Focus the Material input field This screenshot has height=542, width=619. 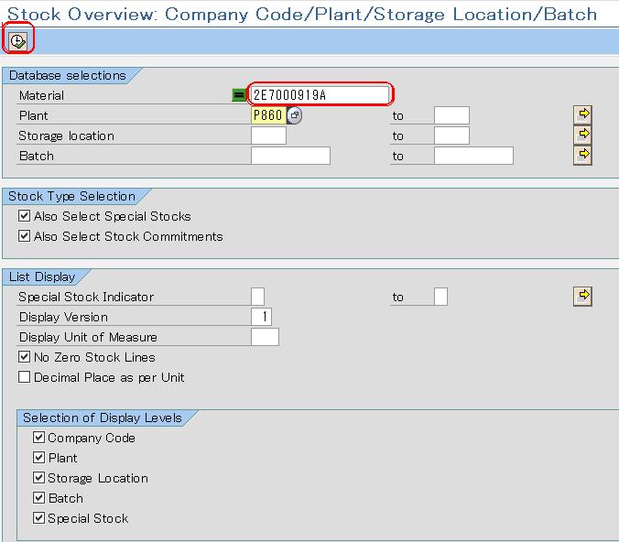[320, 94]
